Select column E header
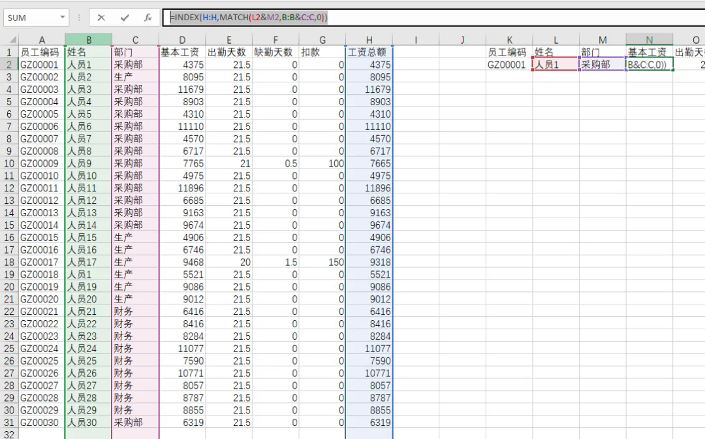Image resolution: width=705 pixels, height=439 pixels. [229, 40]
